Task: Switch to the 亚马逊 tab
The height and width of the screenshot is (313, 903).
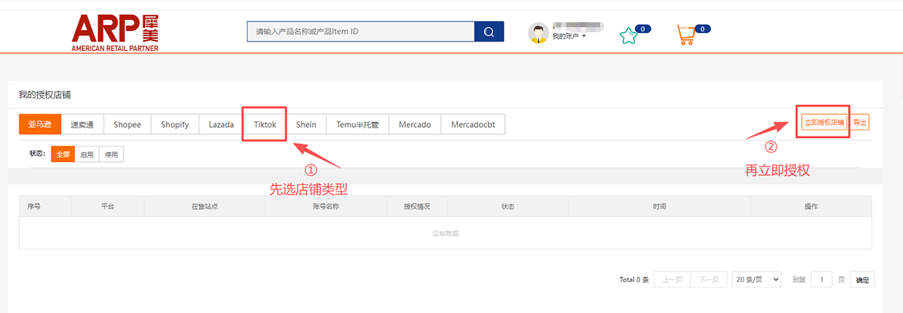Action: (x=40, y=124)
